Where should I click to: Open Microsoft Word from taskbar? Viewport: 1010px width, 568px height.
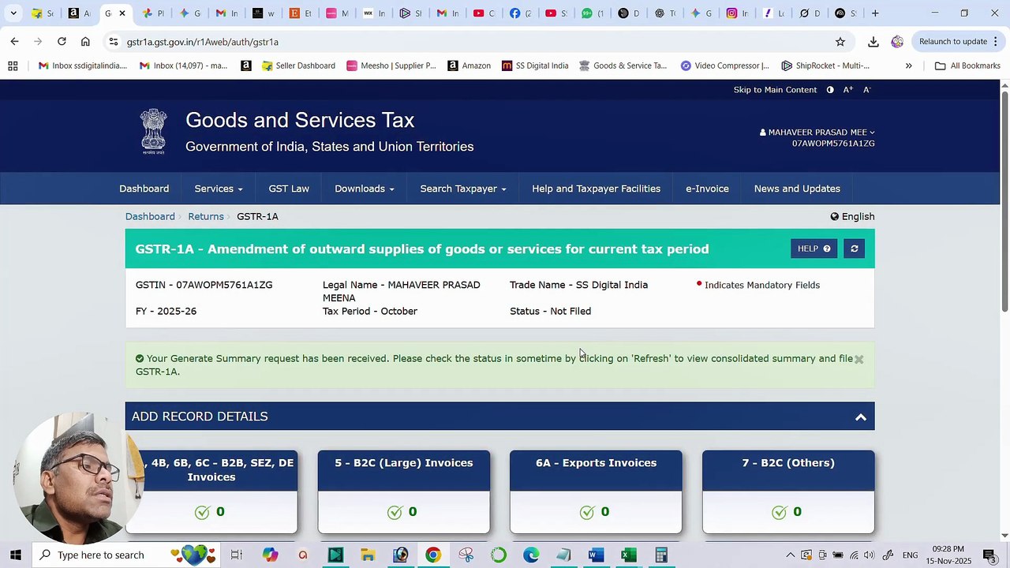point(596,555)
